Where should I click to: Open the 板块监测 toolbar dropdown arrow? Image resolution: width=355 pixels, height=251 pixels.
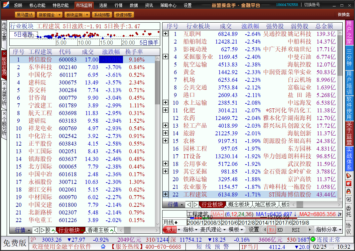click(x=87, y=15)
